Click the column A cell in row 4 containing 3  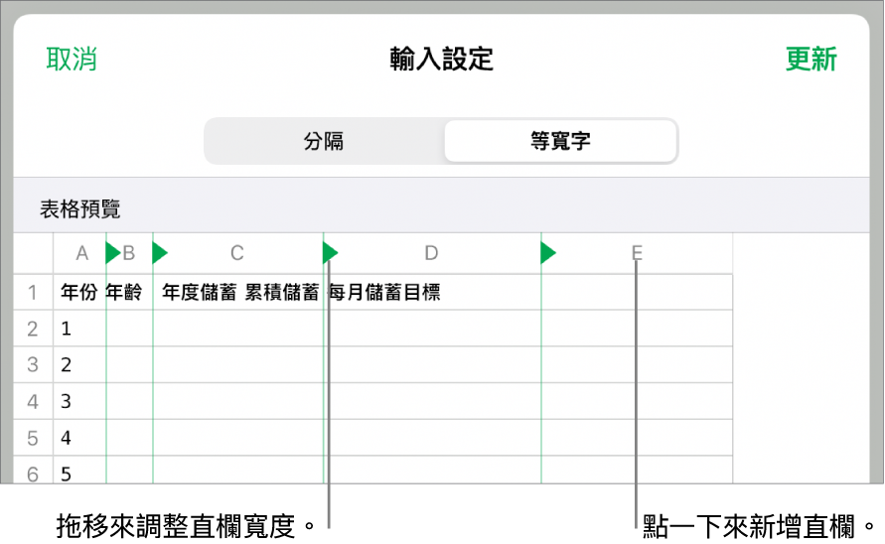click(79, 402)
